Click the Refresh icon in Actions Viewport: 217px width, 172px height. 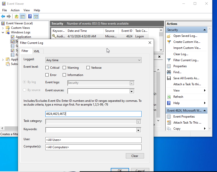point(169,97)
